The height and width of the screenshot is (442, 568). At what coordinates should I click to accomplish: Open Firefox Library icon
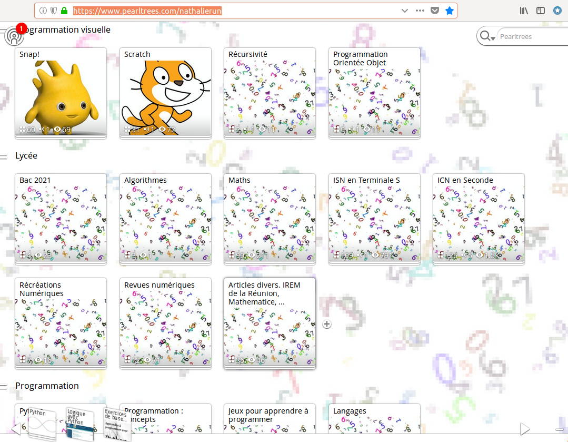(524, 11)
